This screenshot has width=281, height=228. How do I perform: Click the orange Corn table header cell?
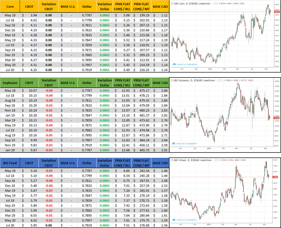[10, 7]
